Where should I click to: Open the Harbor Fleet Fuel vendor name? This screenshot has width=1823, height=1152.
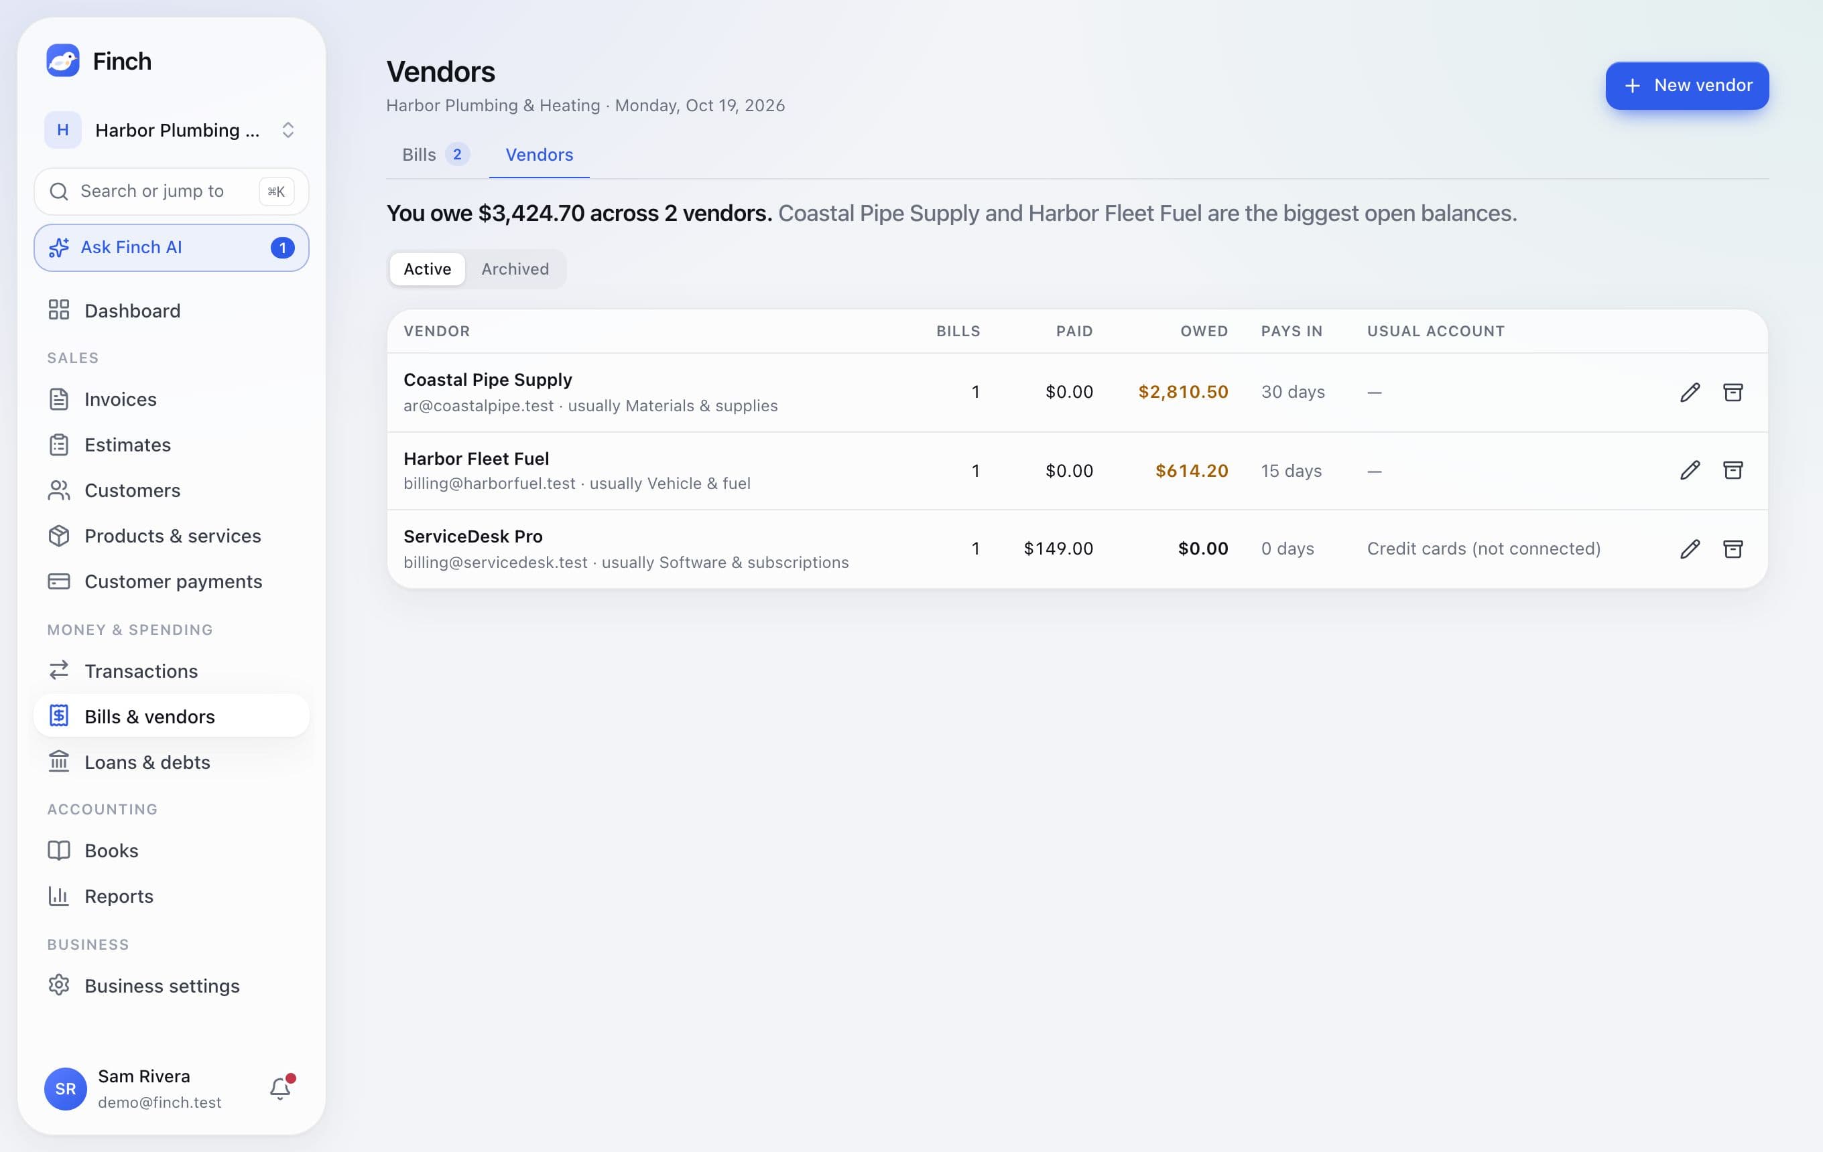(476, 458)
